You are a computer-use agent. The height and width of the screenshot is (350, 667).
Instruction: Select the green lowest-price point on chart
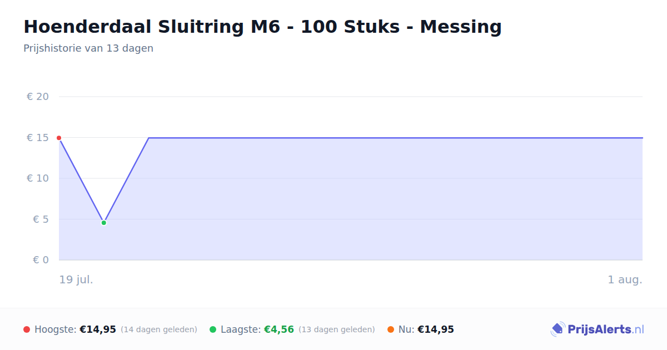(x=104, y=223)
